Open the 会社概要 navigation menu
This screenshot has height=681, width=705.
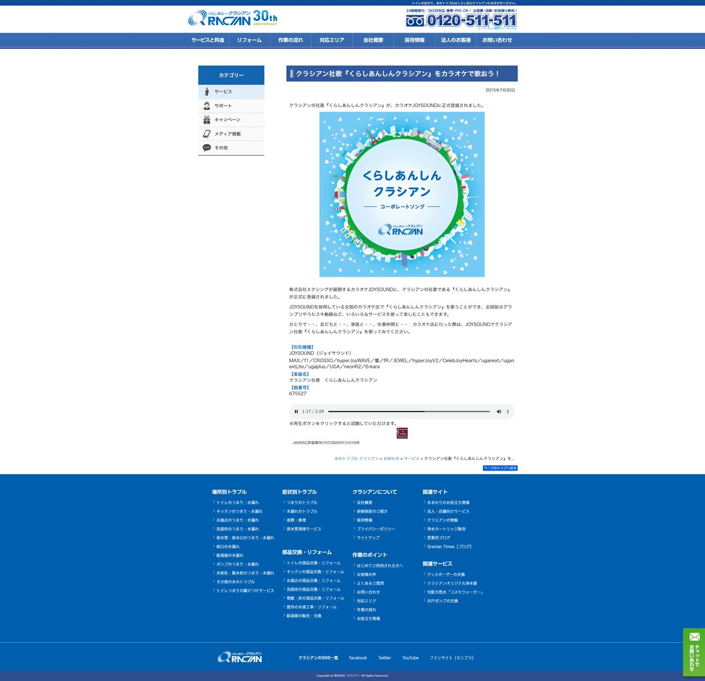[x=373, y=40]
